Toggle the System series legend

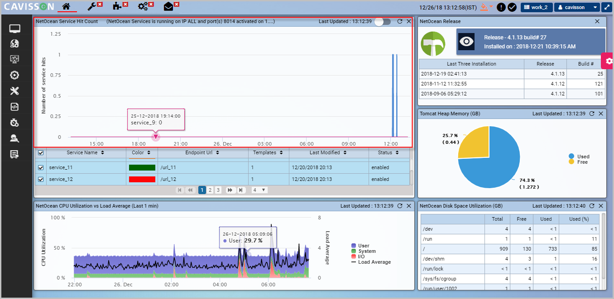pos(363,251)
